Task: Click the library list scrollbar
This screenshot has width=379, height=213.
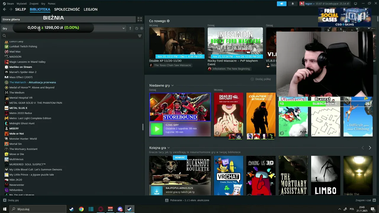Action: (143, 127)
